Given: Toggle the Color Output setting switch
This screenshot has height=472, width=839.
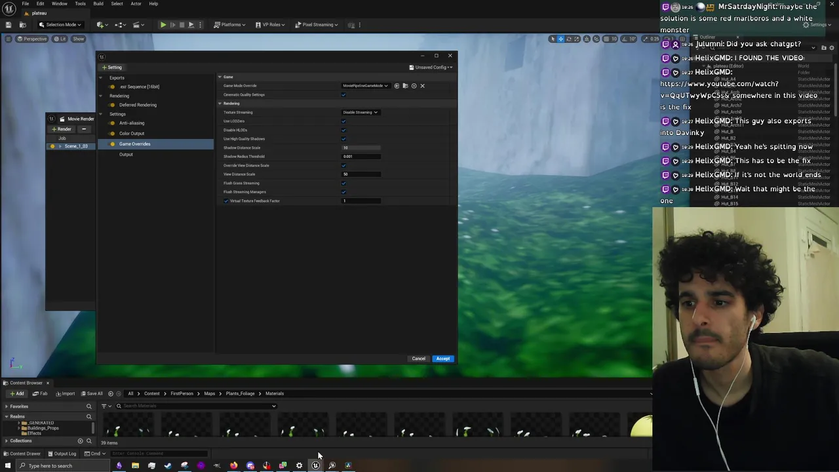Looking at the screenshot, I should click(112, 134).
